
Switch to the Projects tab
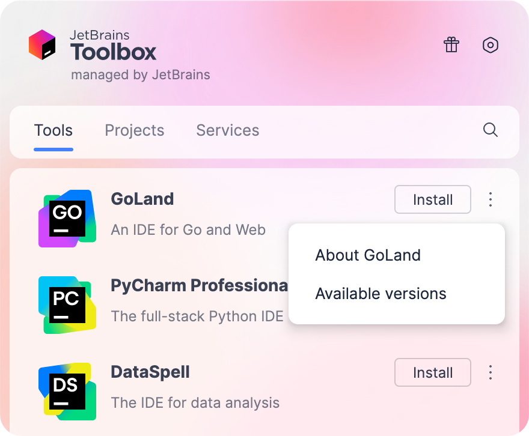pyautogui.click(x=135, y=130)
